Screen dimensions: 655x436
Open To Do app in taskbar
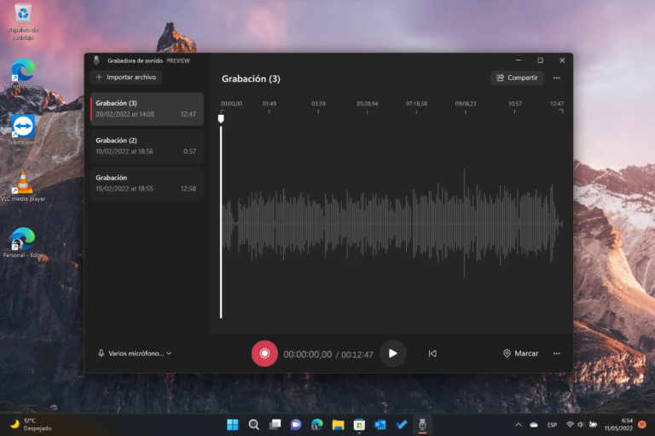pos(402,425)
